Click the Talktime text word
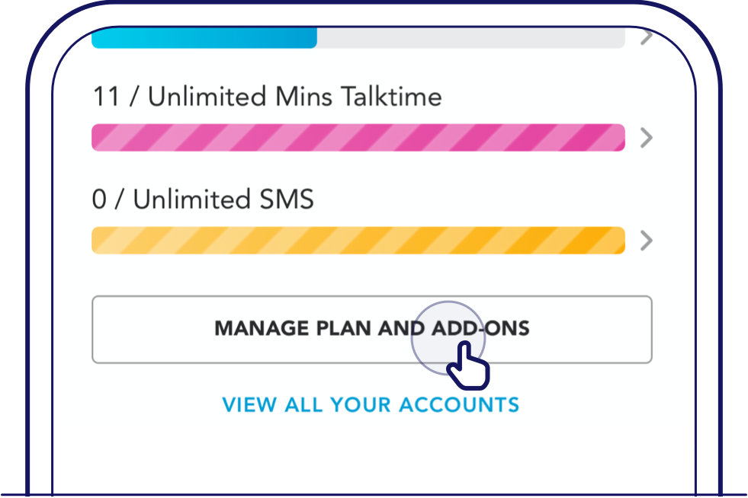The height and width of the screenshot is (498, 748). [x=391, y=97]
